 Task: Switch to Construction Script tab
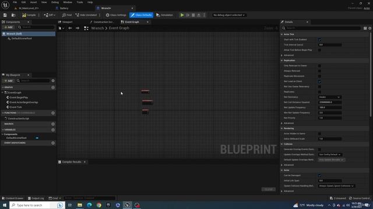point(104,22)
